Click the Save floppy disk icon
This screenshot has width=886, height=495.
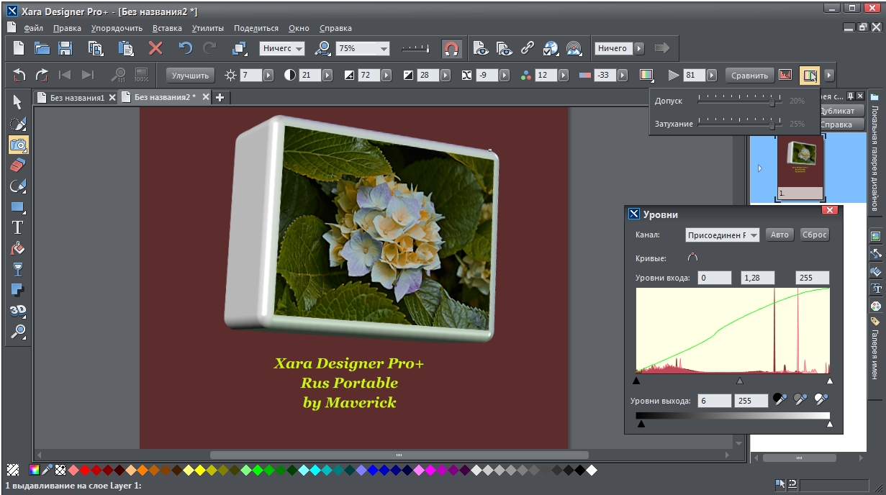point(65,48)
